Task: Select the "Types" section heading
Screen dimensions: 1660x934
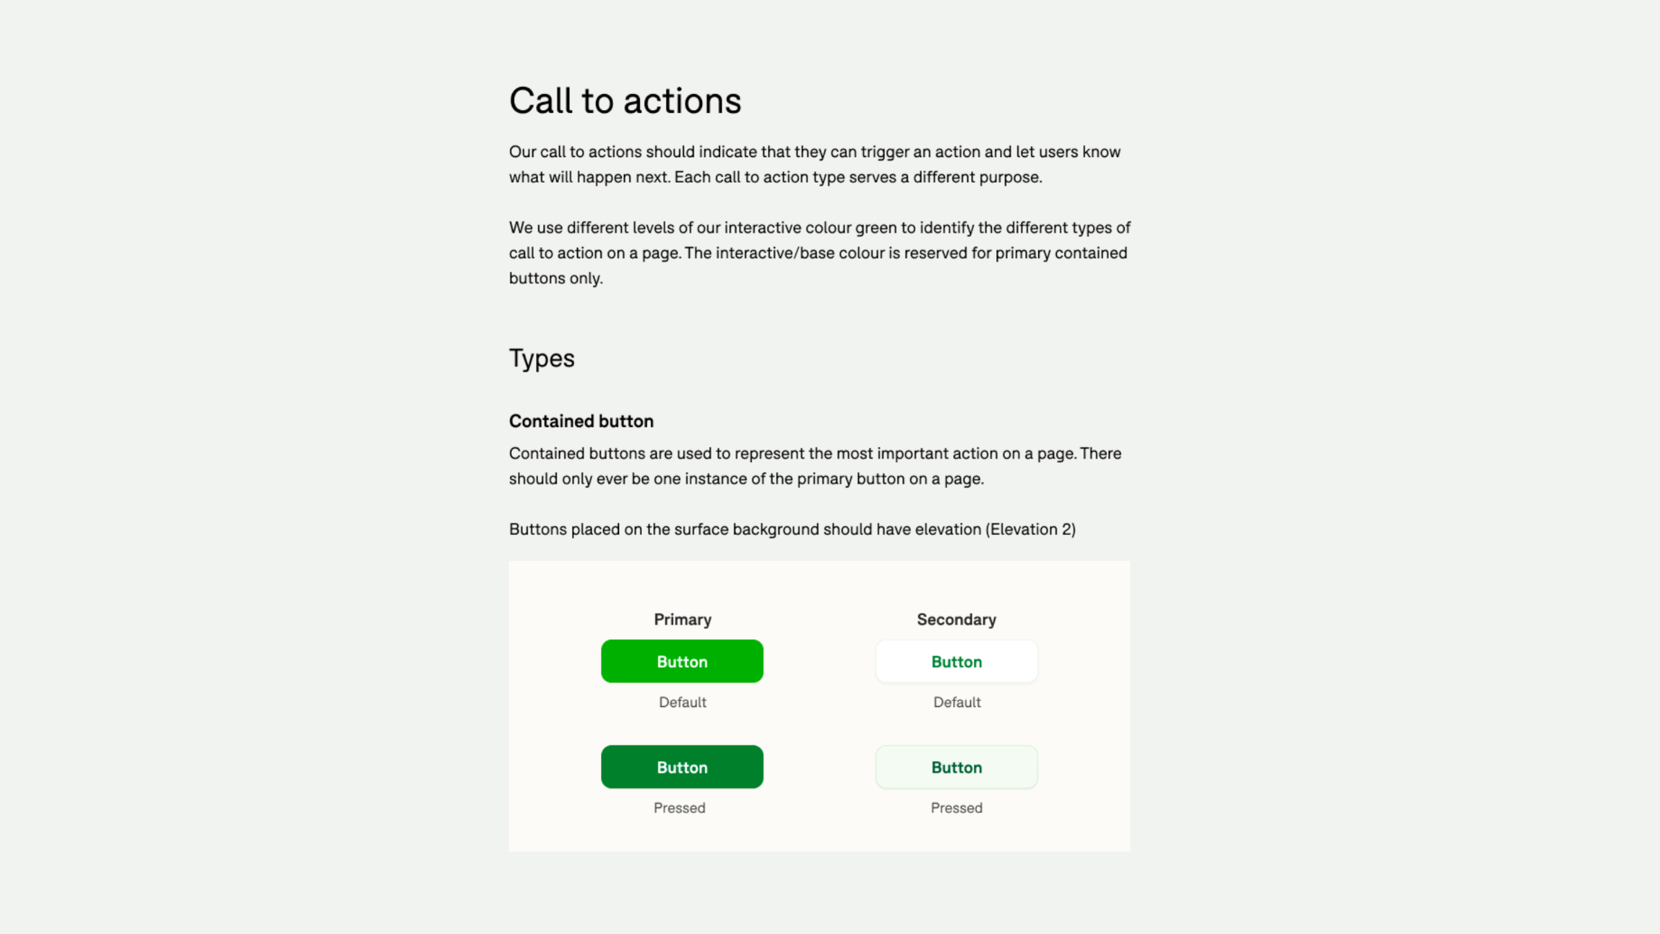Action: (x=542, y=358)
